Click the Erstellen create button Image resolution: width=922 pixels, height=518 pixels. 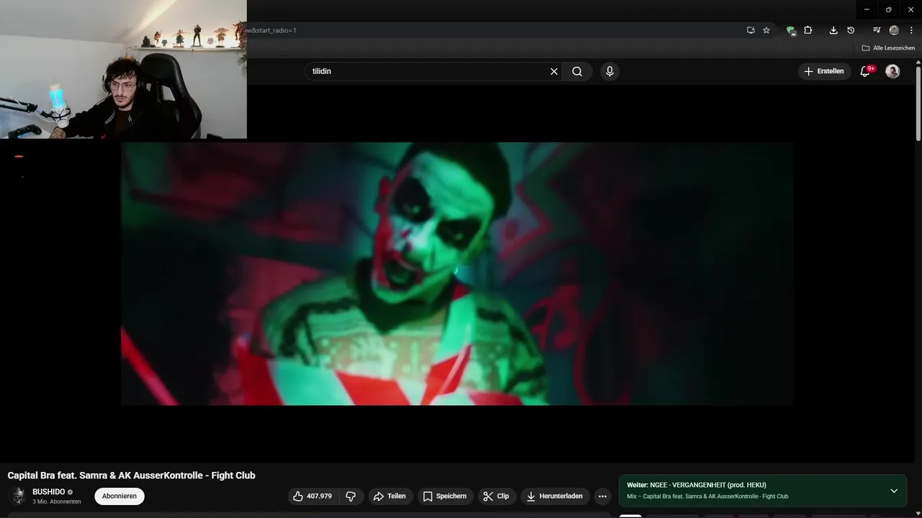tap(824, 71)
